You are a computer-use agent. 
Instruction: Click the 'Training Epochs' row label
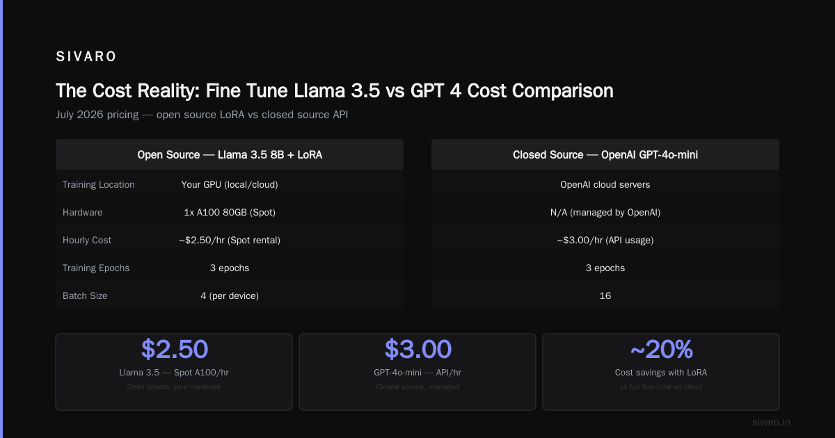click(x=96, y=268)
